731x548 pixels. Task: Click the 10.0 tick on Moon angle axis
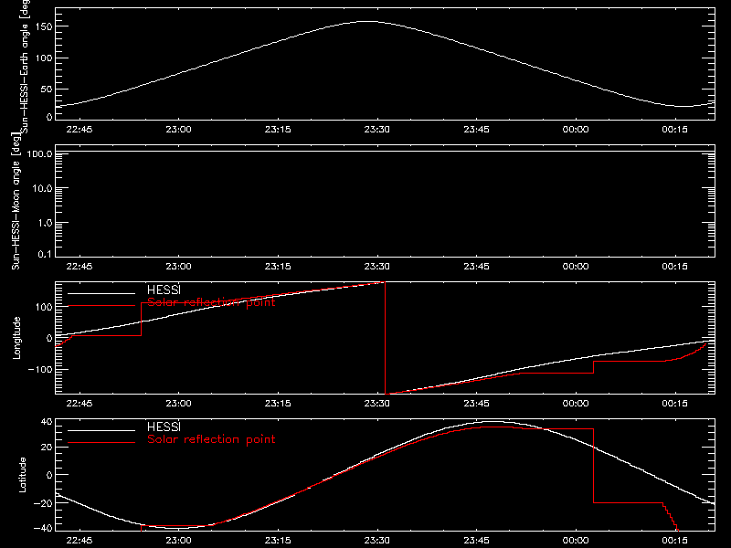click(x=42, y=189)
